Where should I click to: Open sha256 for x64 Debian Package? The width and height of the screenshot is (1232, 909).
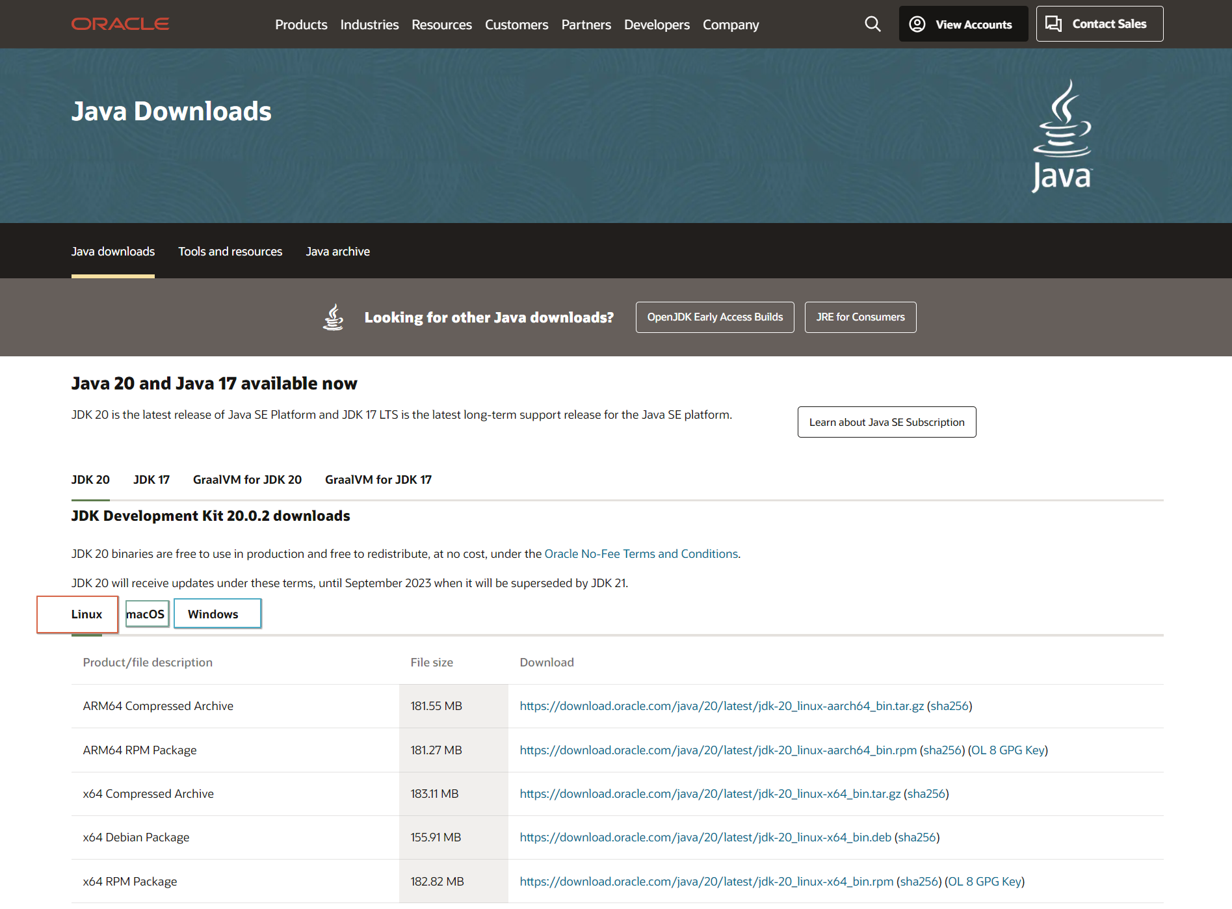coord(917,837)
